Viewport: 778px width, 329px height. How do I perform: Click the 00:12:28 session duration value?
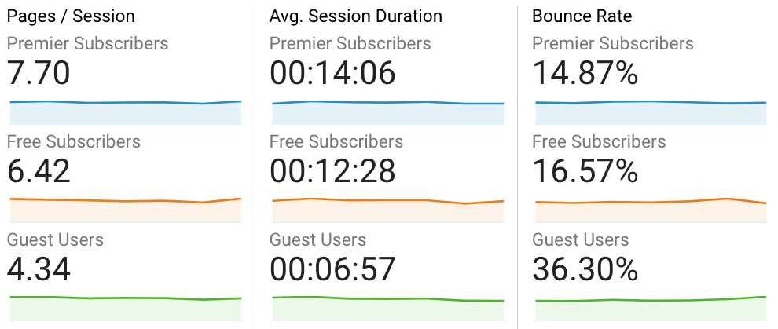(332, 170)
